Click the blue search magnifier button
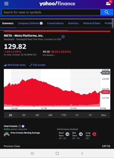 [x=107, y=12]
